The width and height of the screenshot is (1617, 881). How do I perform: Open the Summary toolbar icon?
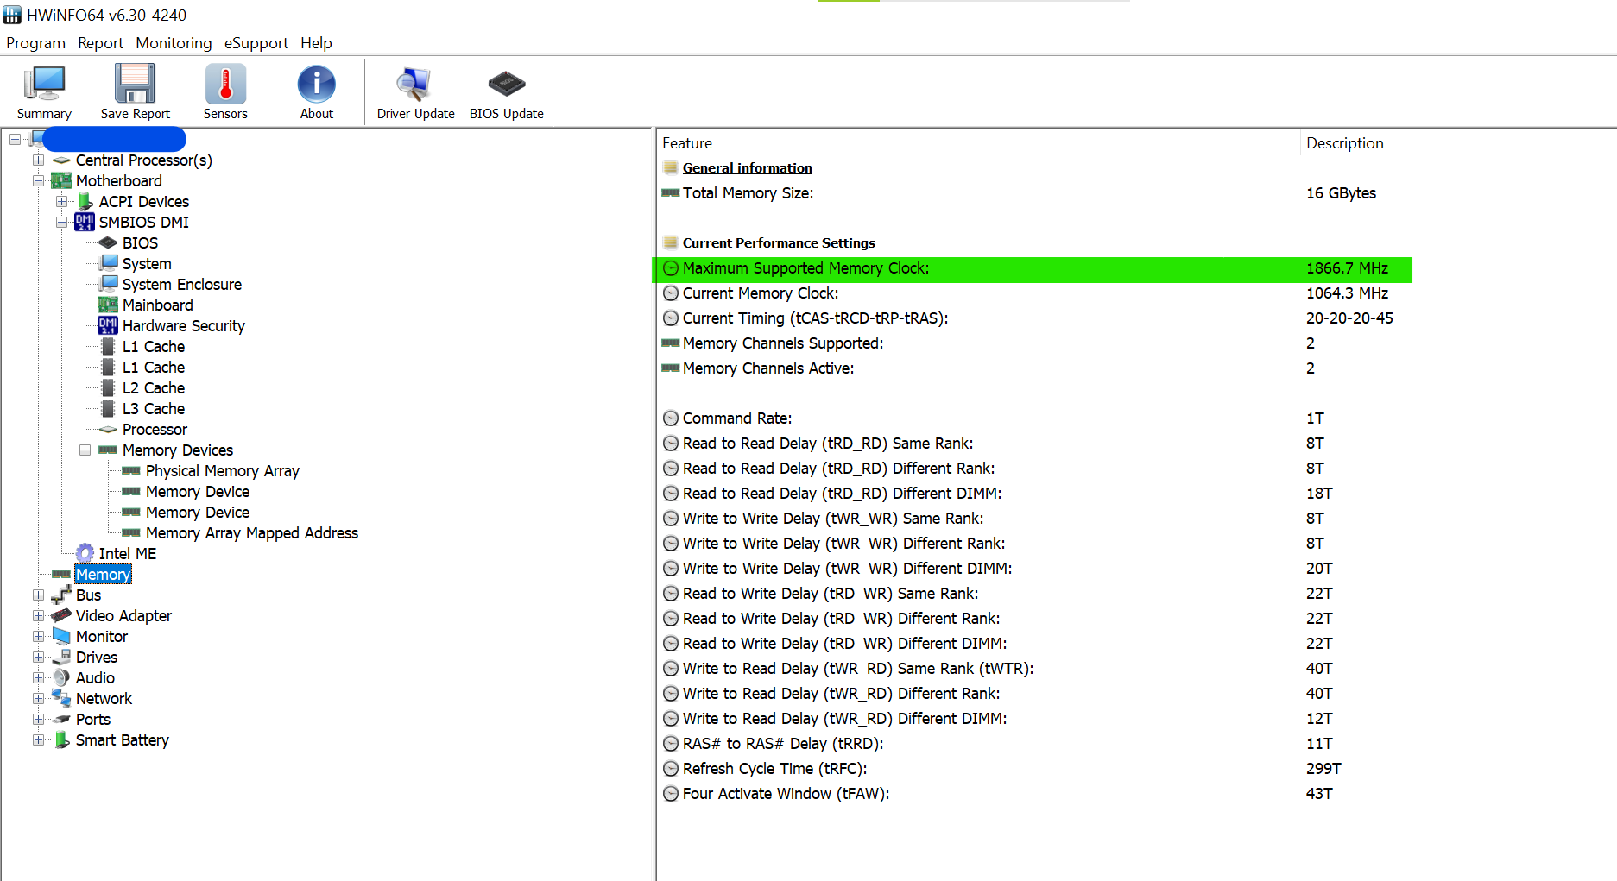point(44,85)
